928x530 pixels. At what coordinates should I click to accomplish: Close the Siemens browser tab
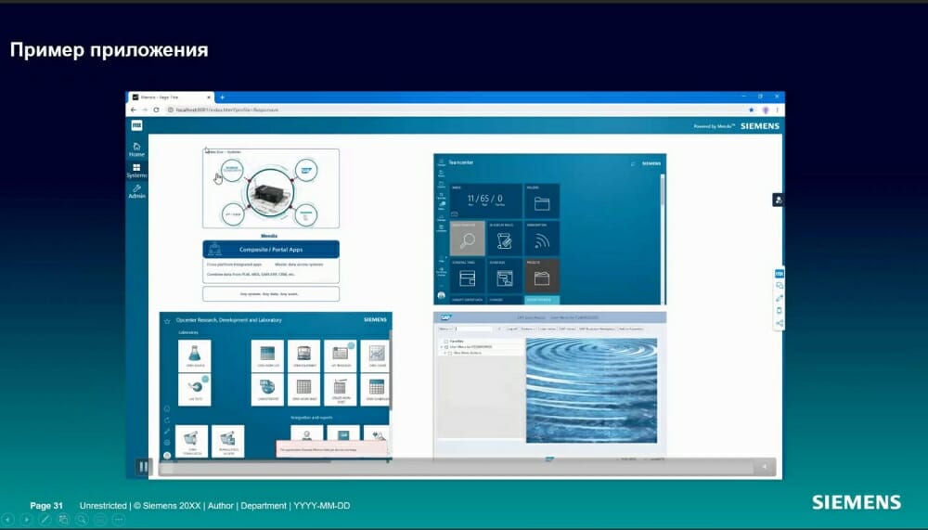pos(209,97)
